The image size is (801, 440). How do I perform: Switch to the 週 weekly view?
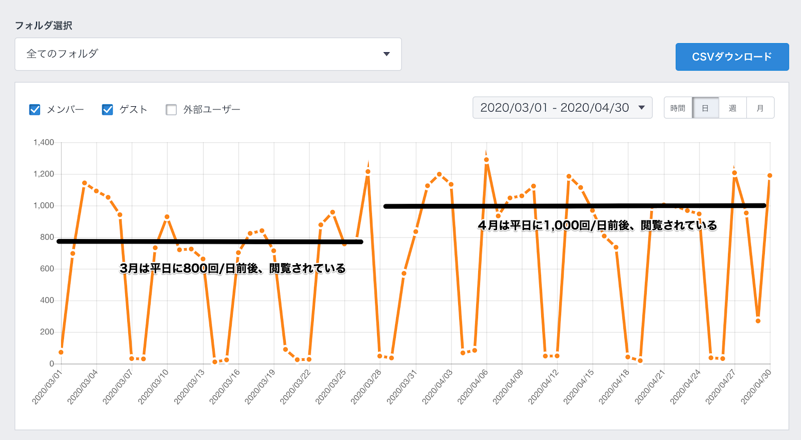[x=732, y=108]
